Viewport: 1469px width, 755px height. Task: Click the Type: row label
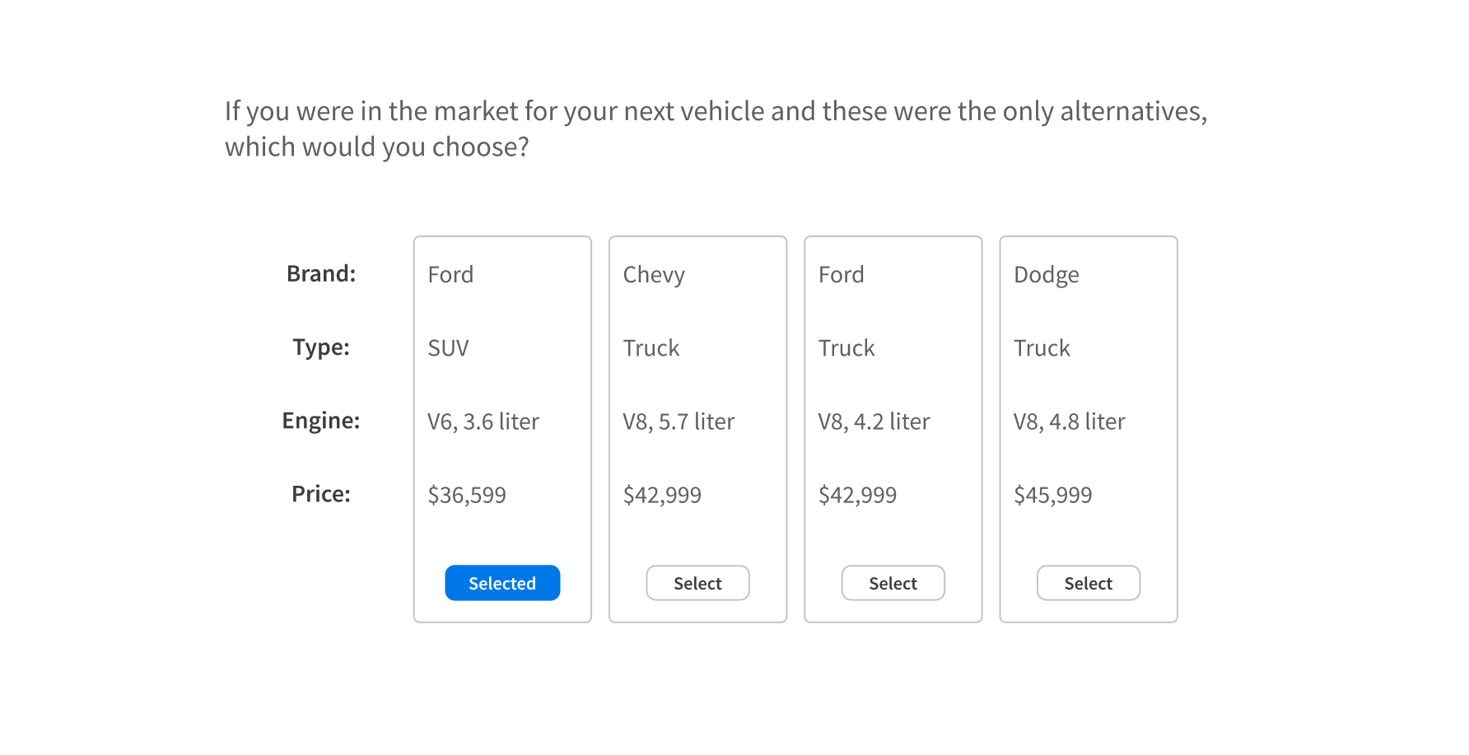321,347
